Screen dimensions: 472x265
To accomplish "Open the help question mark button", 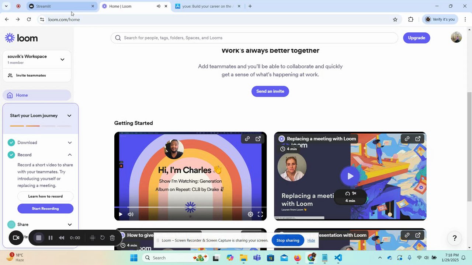I will (455, 238).
